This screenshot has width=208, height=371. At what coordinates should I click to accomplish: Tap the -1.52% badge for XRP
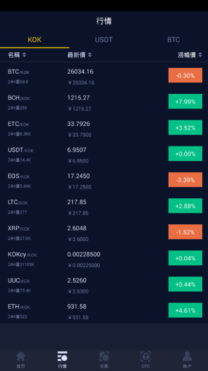point(185,232)
